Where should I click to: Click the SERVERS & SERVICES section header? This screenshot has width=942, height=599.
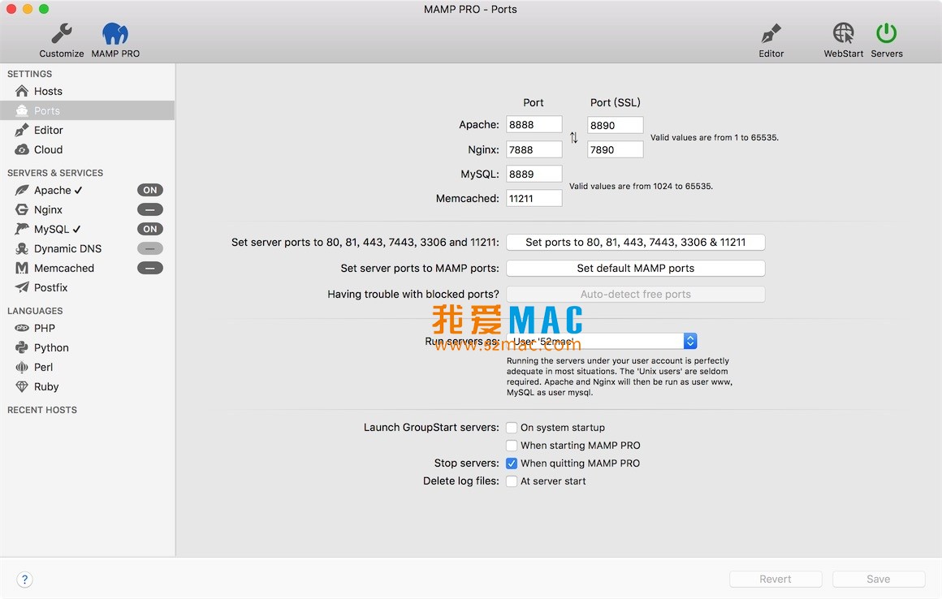click(55, 173)
